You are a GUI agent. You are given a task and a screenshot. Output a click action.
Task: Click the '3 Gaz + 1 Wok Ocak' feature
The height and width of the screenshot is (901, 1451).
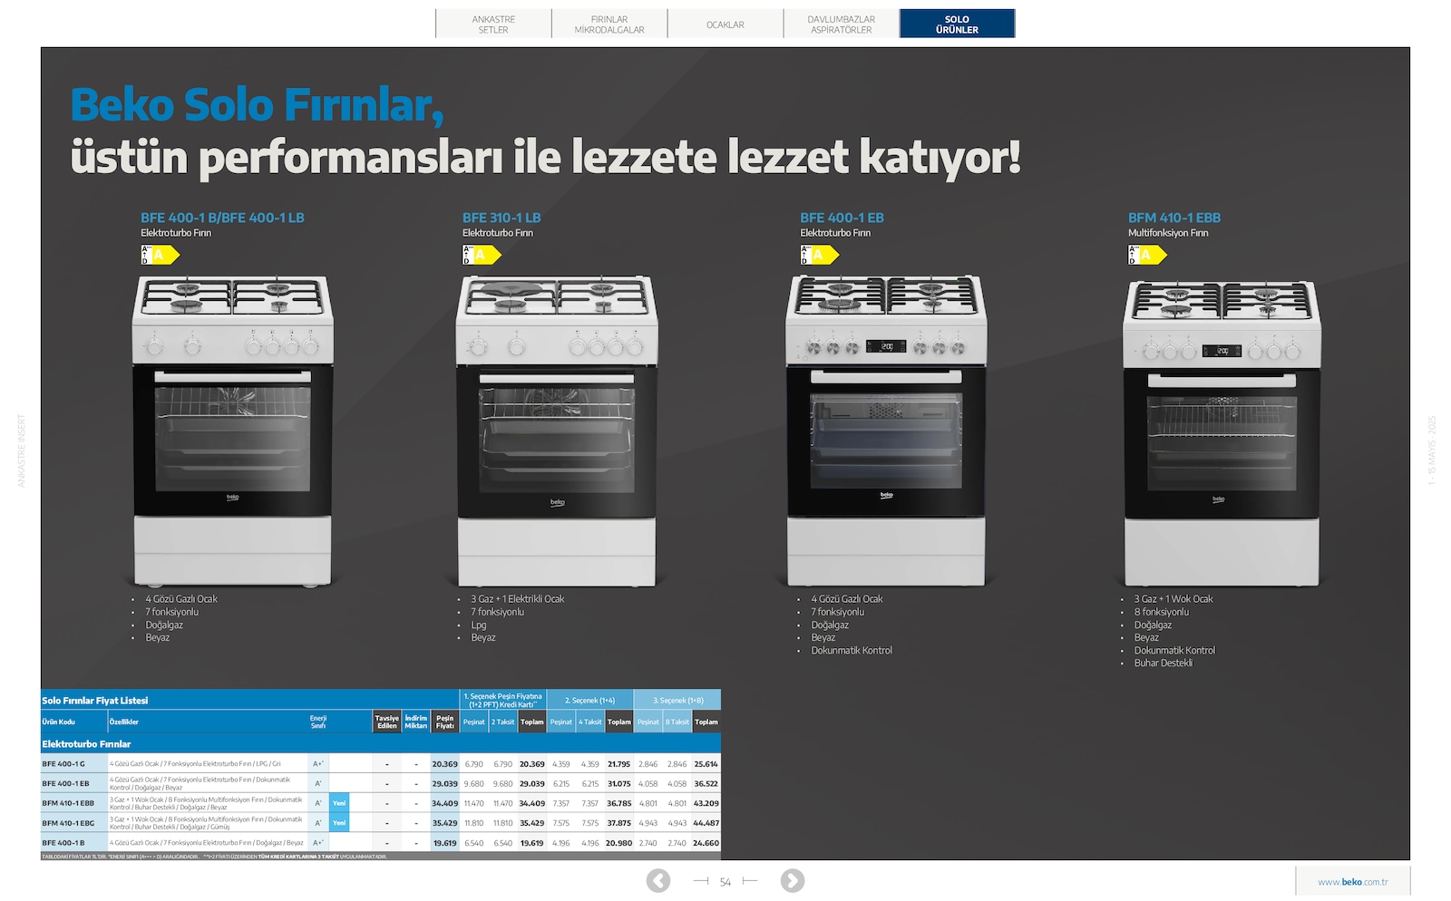(1173, 599)
